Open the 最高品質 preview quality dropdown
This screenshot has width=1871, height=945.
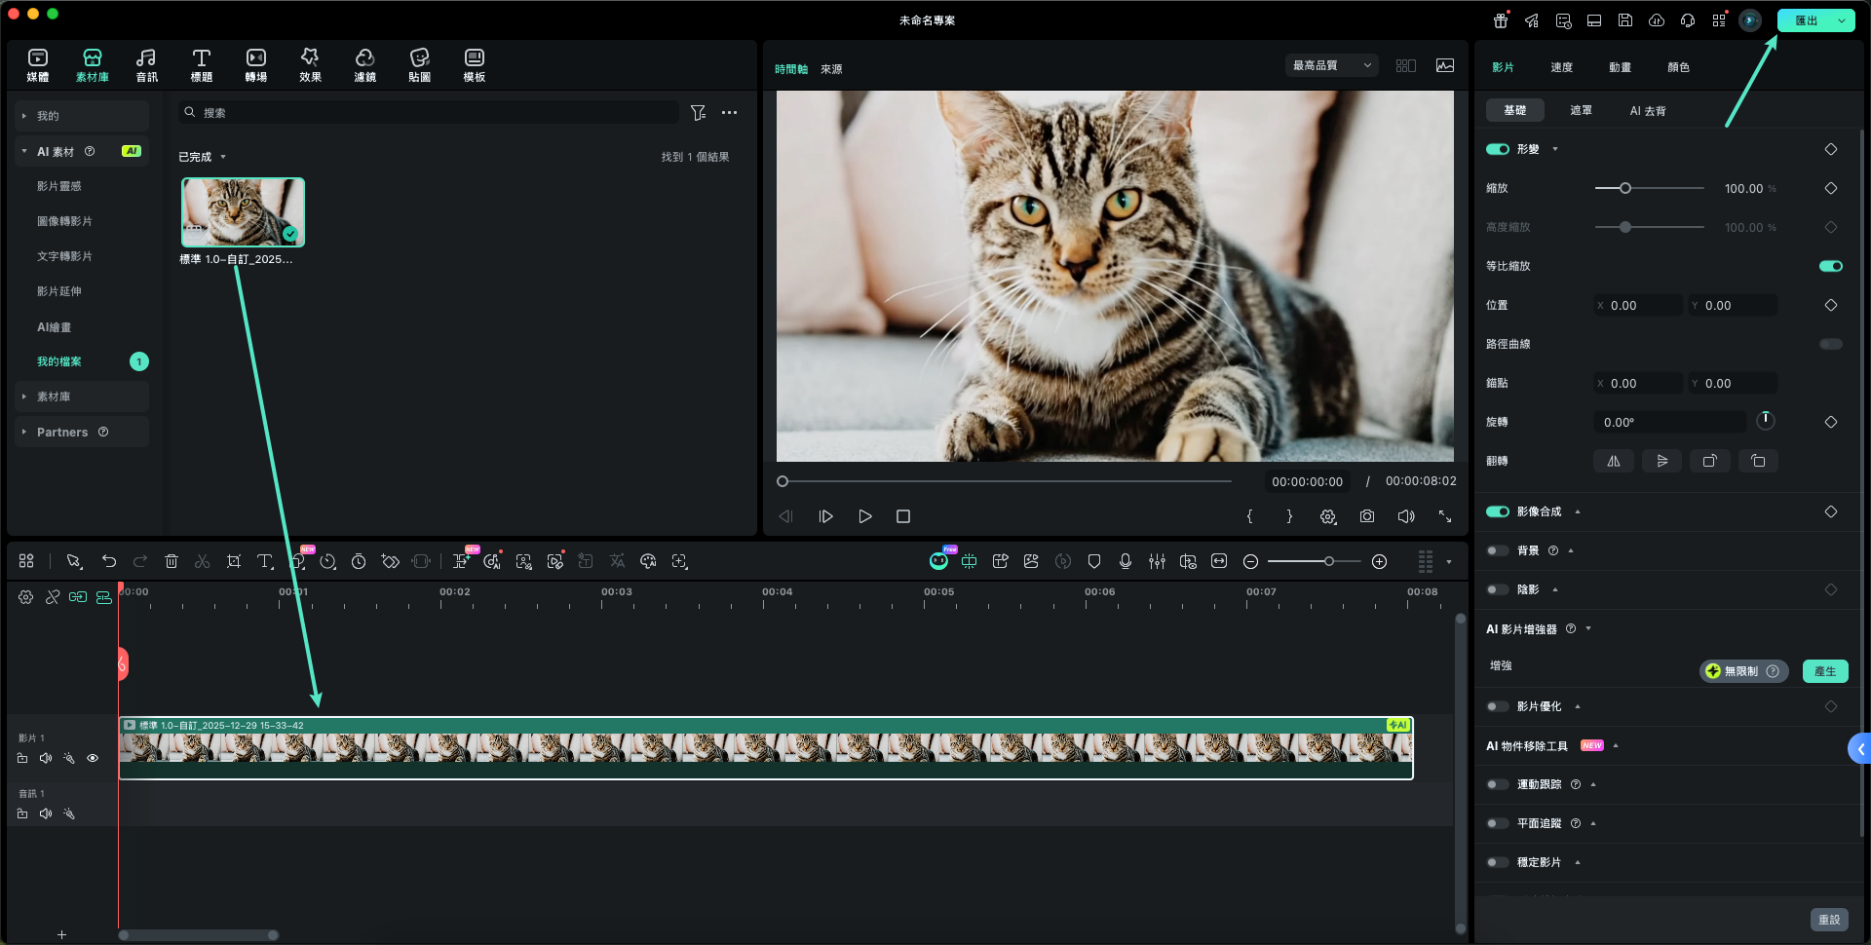(1331, 65)
